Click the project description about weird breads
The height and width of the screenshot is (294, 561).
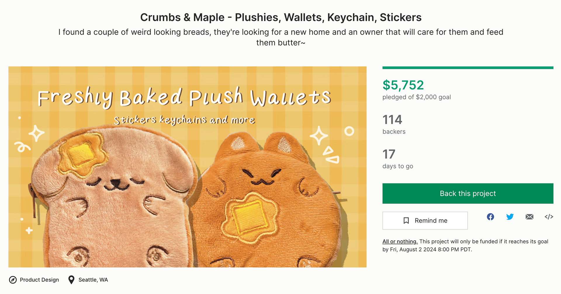281,37
